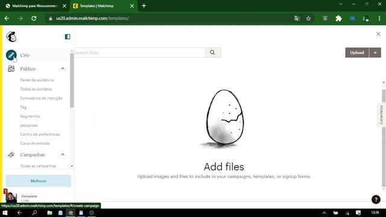Open Windows taskbar search

34,213
